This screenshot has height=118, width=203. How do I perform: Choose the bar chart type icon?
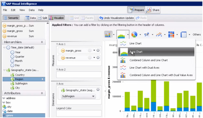pos(108,34)
